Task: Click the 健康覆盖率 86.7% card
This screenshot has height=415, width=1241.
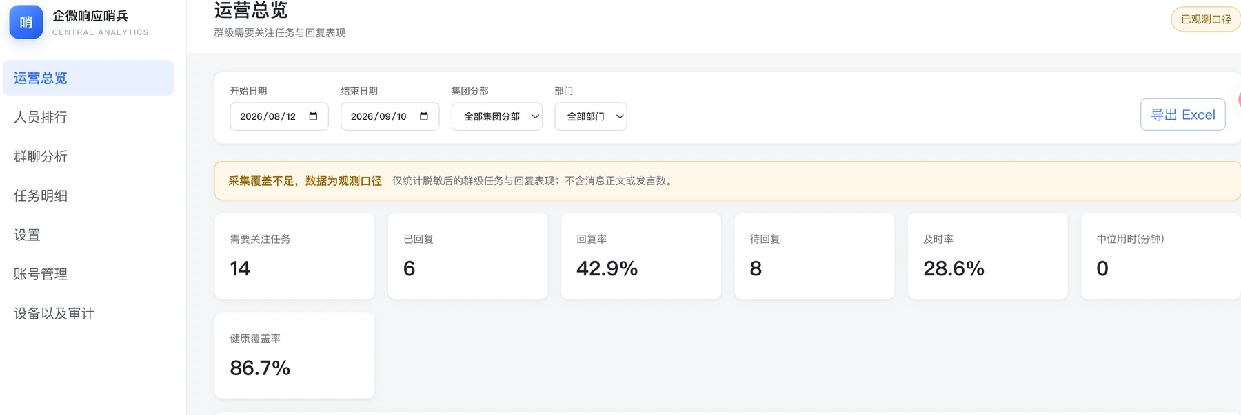Action: pyautogui.click(x=294, y=356)
